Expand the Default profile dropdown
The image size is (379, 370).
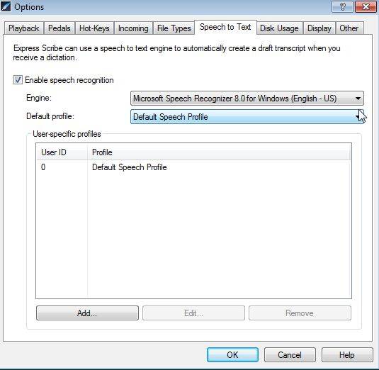click(x=247, y=117)
